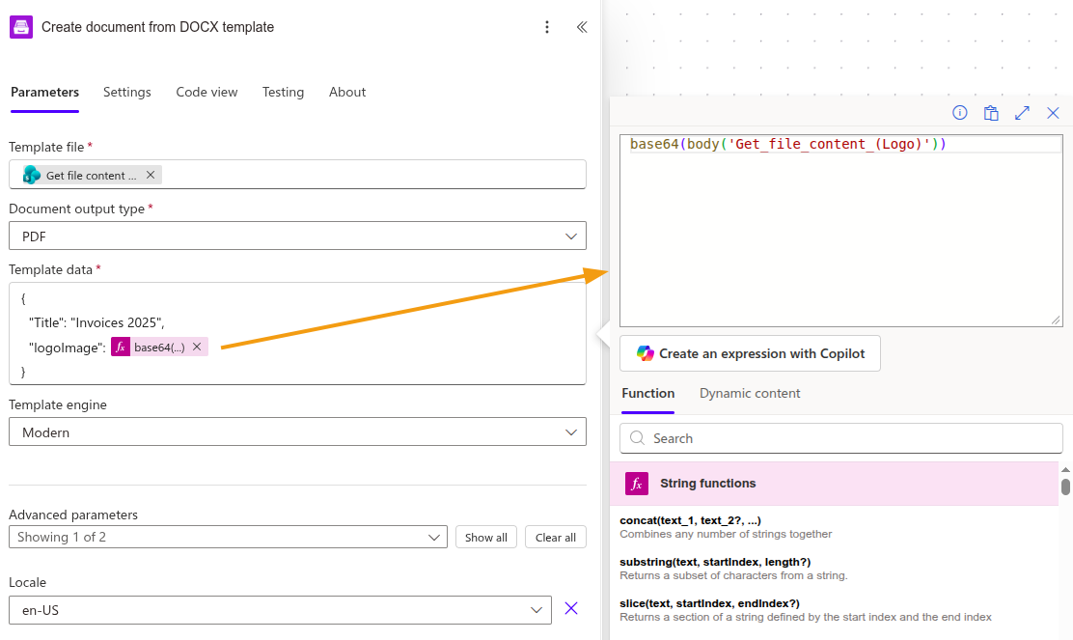Click Create an expression with Copilot
1073x640 pixels.
tap(750, 353)
